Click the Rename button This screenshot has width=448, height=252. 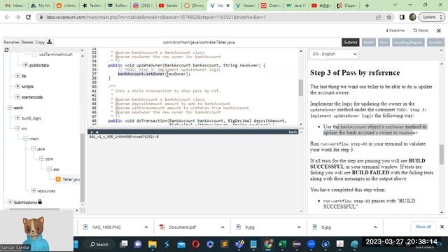coord(11,42)
